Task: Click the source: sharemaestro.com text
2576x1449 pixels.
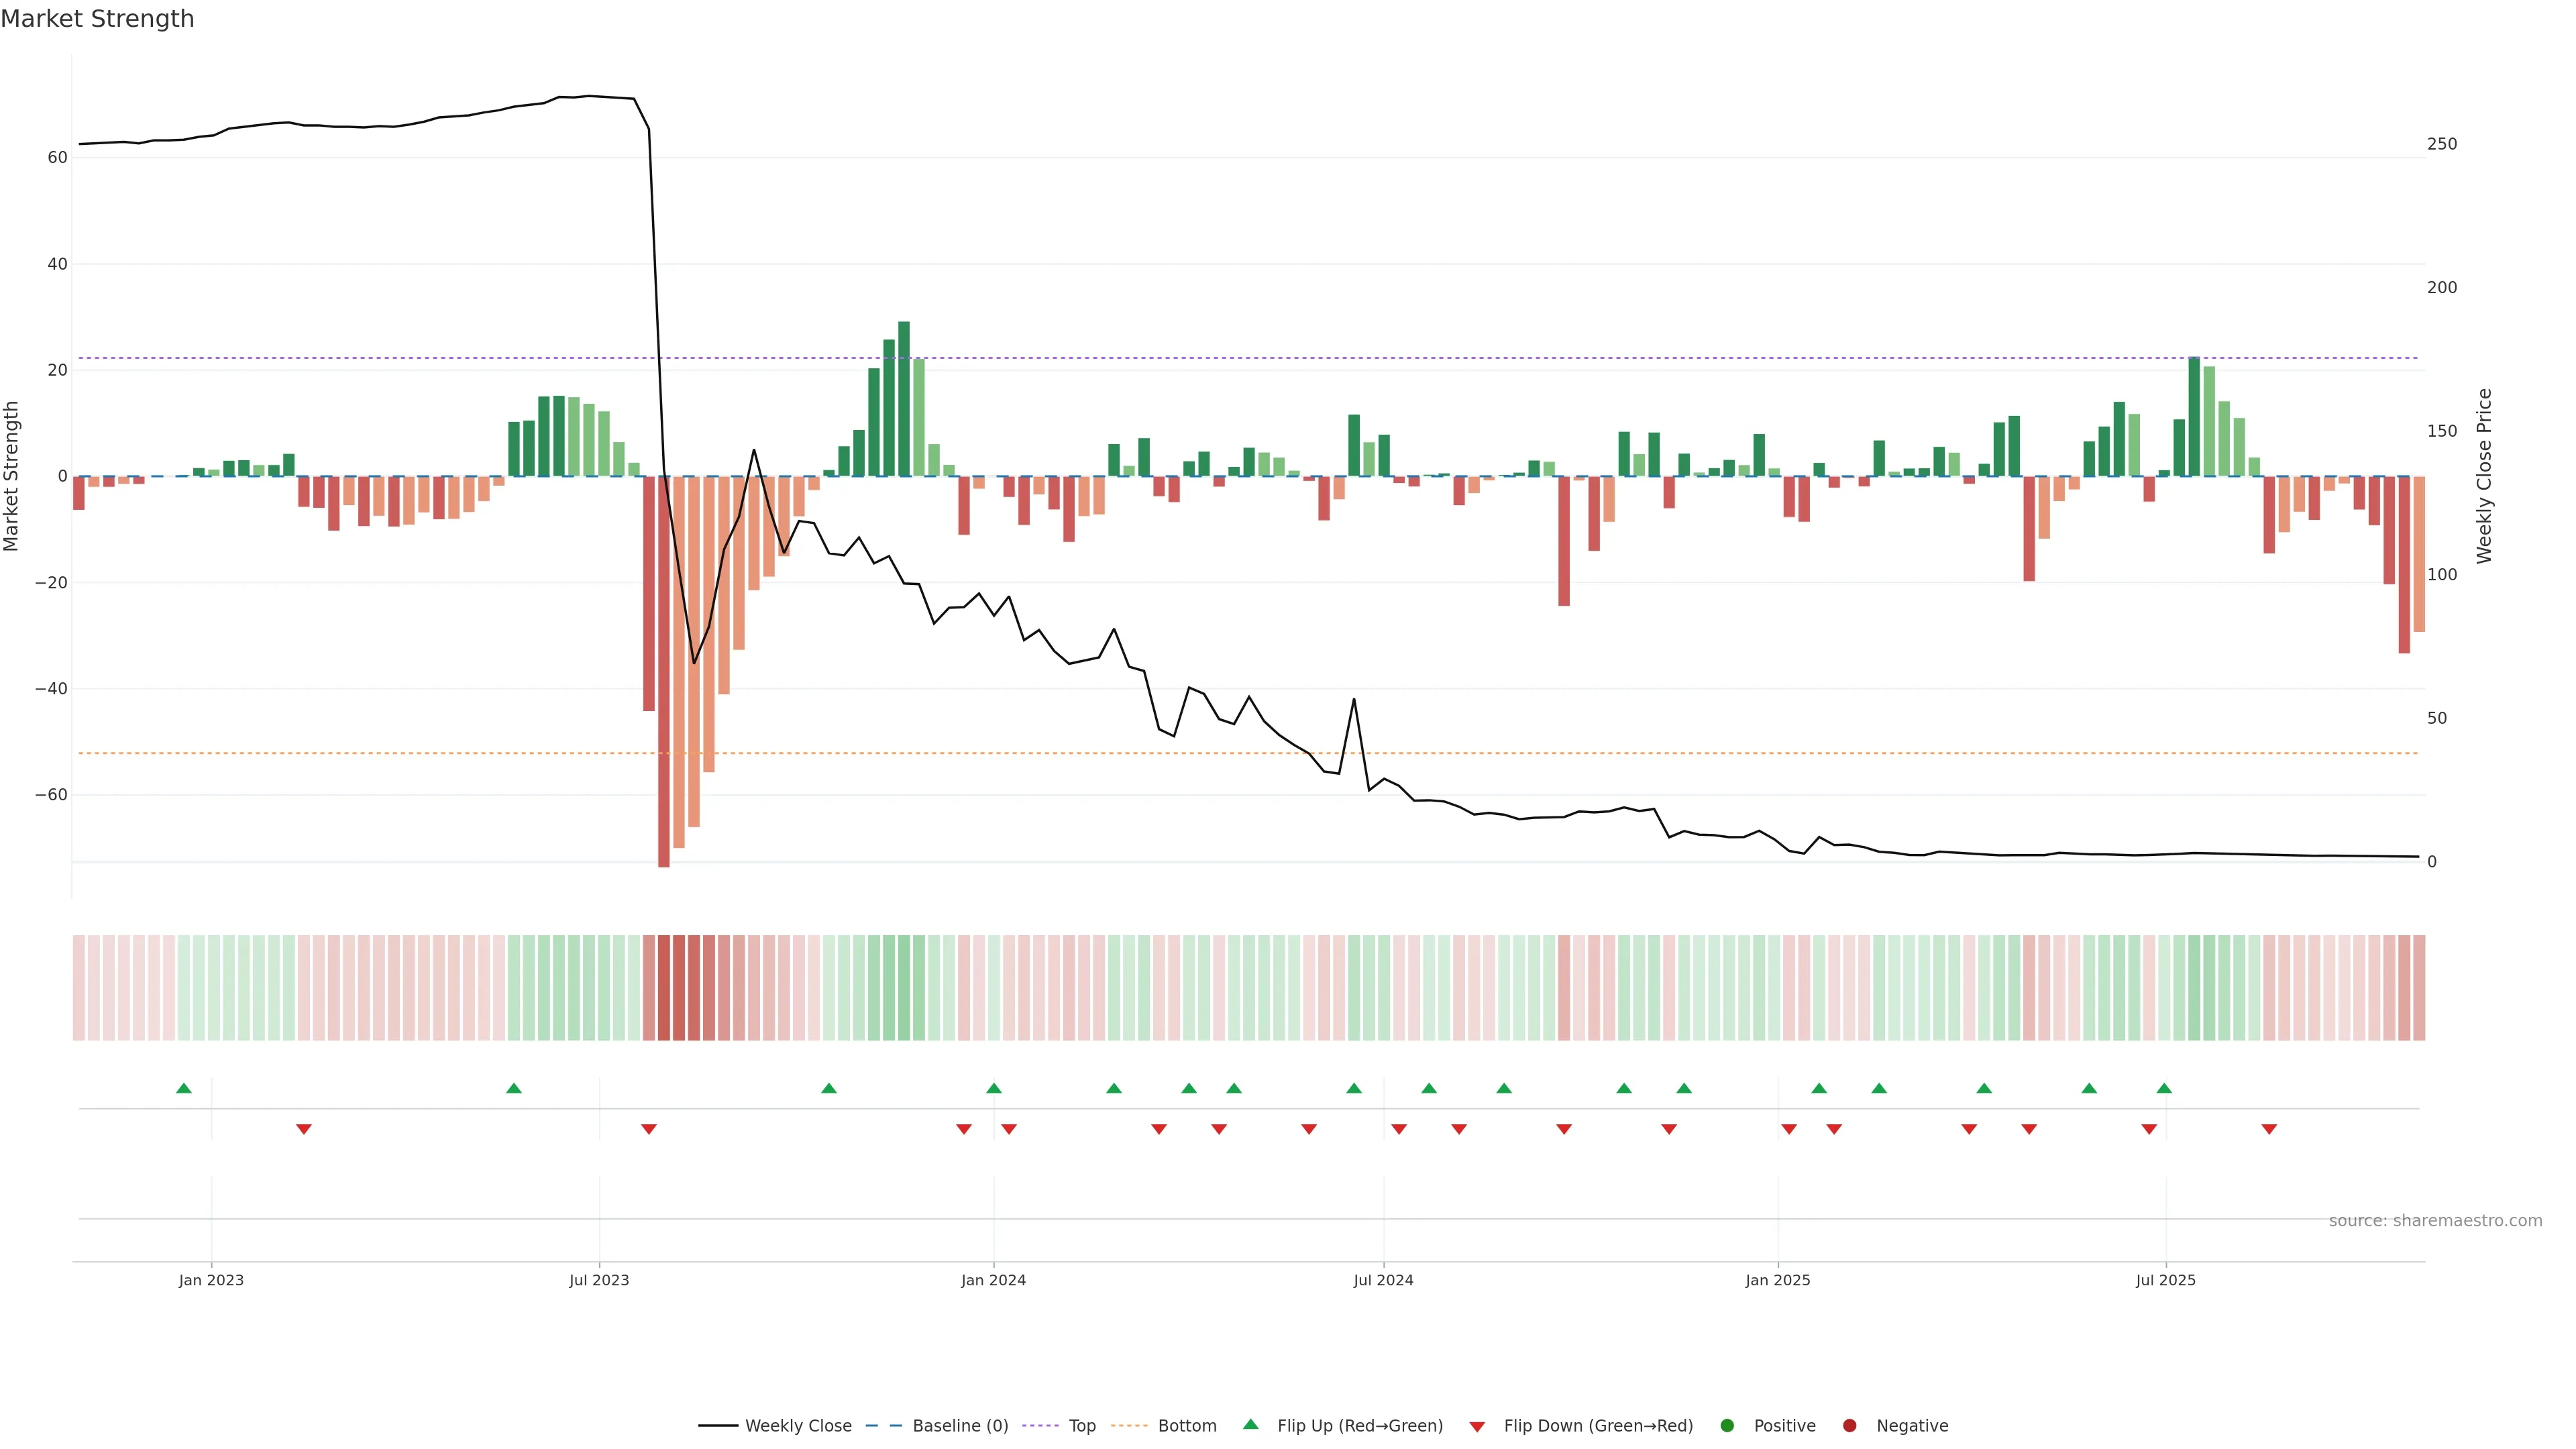Action: coord(2435,1221)
